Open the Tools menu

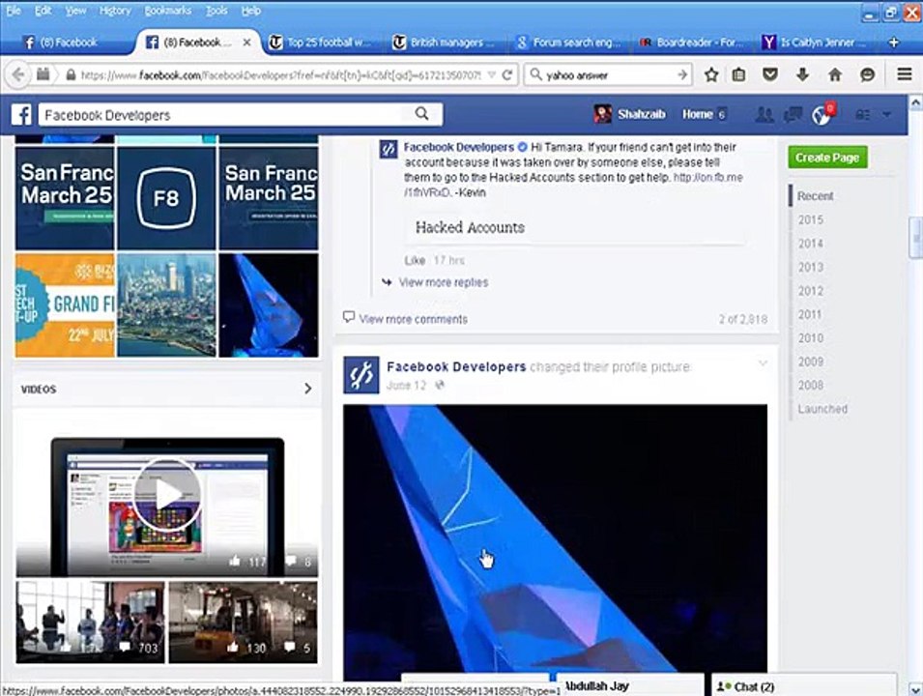(216, 11)
